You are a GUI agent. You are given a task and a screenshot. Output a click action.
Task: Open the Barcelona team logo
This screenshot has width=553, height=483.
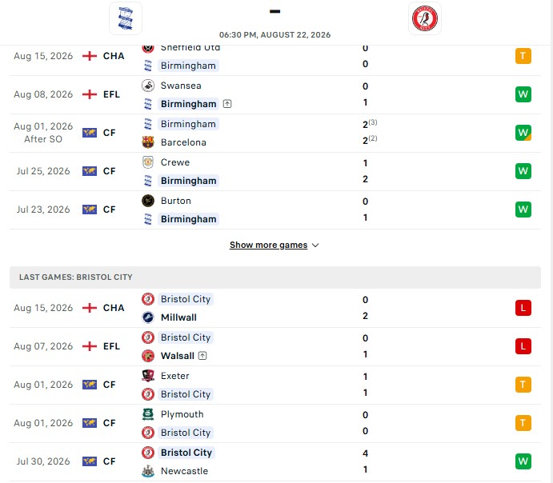coord(148,142)
